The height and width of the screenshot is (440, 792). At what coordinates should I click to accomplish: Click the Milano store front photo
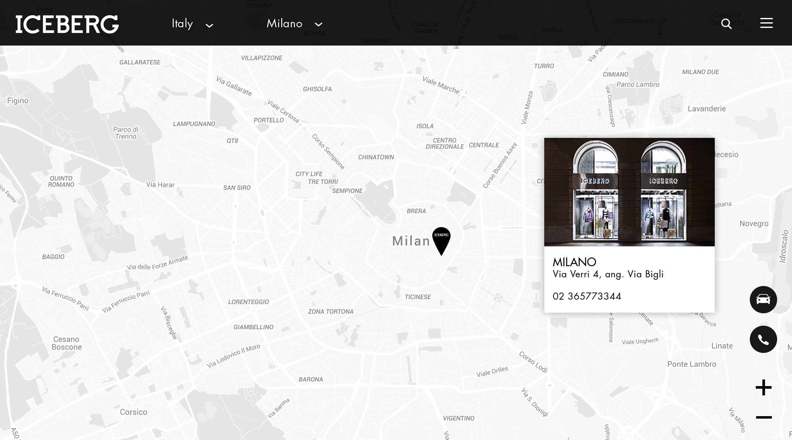[x=629, y=192]
